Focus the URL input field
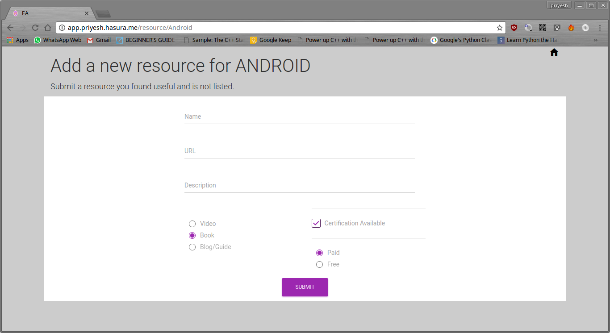 point(300,151)
